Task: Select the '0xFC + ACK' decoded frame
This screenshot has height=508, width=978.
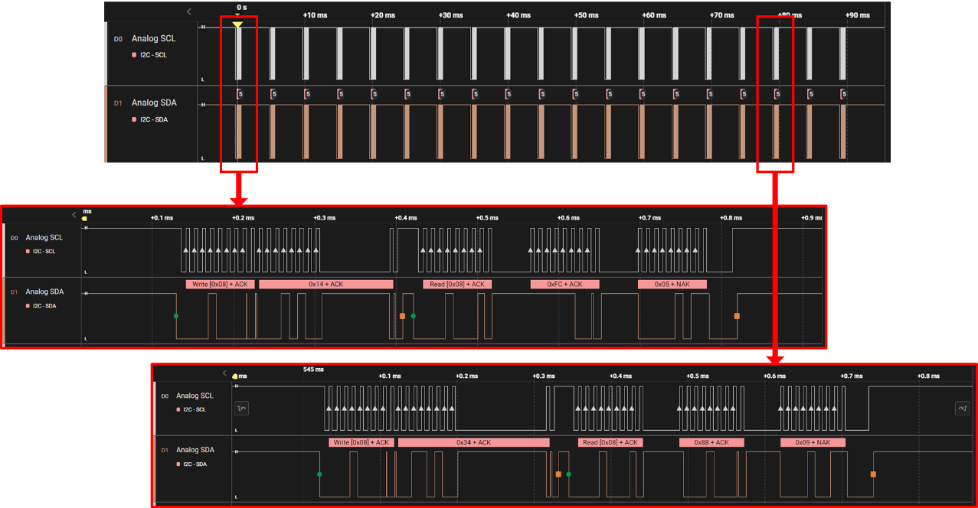Action: click(x=564, y=284)
